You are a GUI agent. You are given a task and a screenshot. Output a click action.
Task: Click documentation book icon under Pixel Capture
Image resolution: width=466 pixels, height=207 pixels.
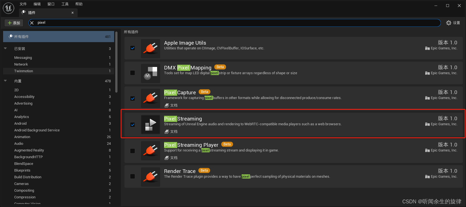[x=167, y=105]
